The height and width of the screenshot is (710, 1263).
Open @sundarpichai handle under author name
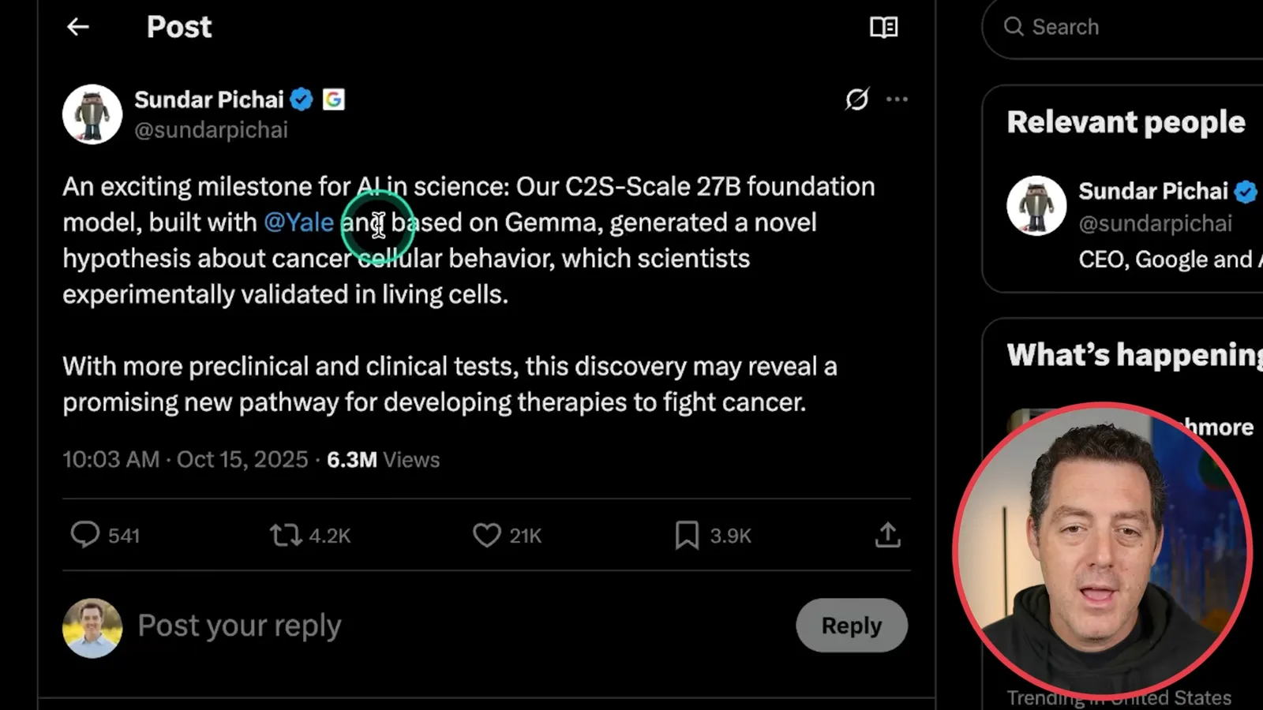pos(211,130)
